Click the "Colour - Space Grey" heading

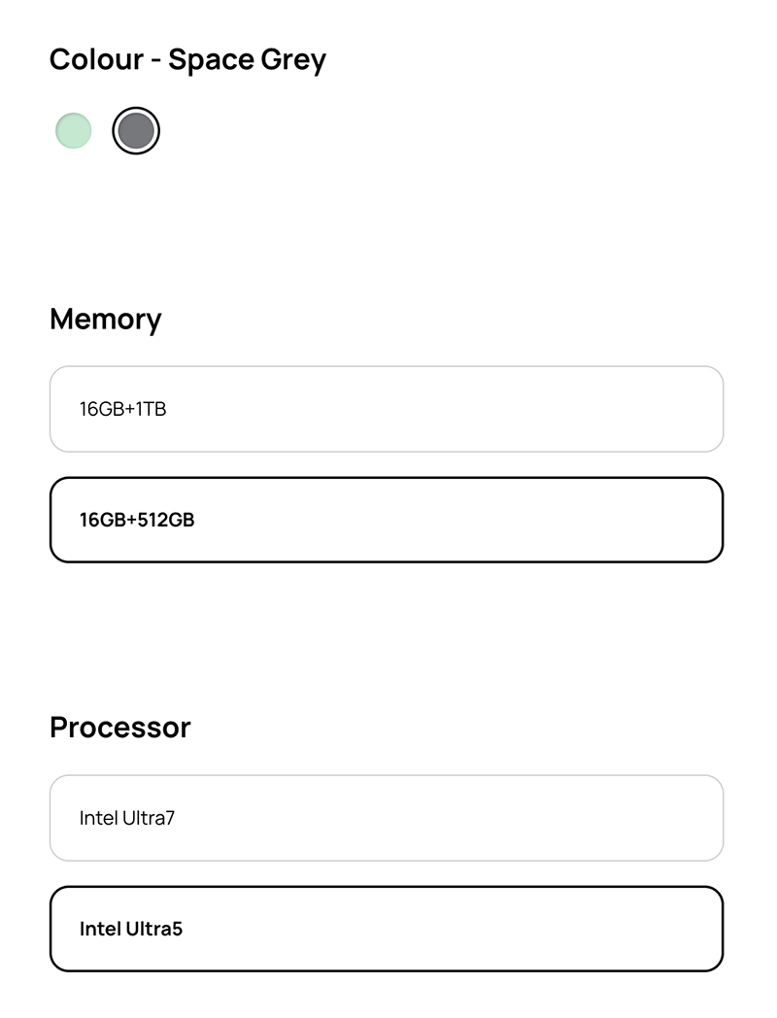187,59
